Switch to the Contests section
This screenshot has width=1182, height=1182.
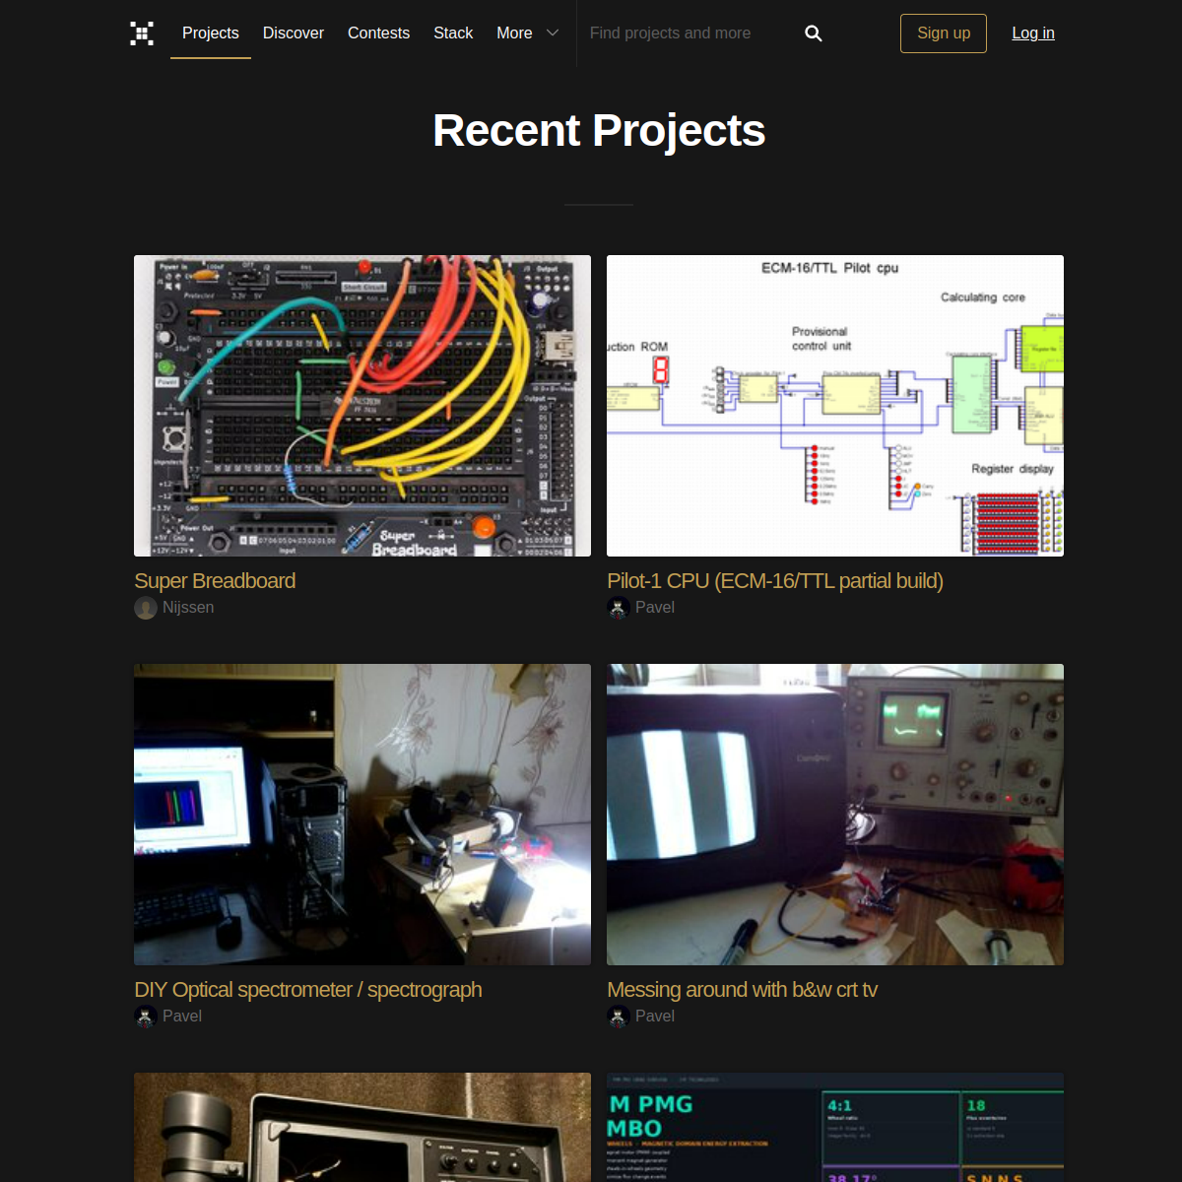pos(378,33)
